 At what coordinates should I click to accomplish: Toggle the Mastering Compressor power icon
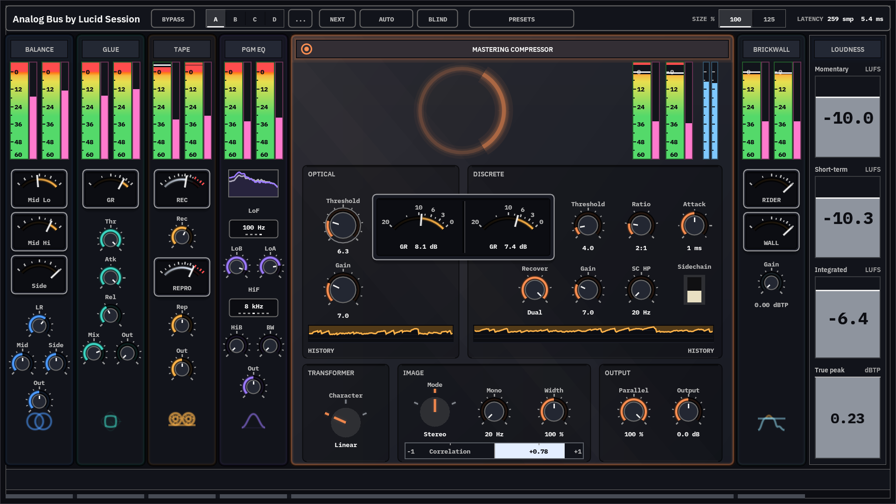tap(307, 49)
